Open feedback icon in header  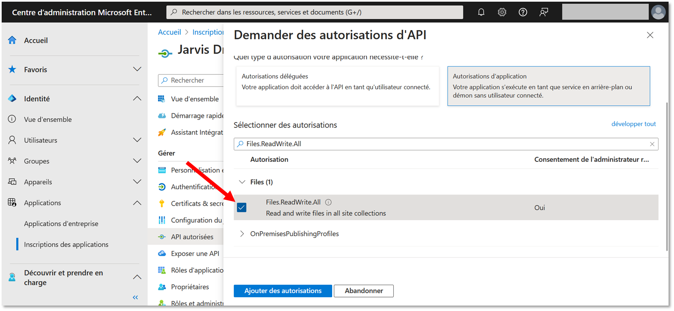coord(544,12)
